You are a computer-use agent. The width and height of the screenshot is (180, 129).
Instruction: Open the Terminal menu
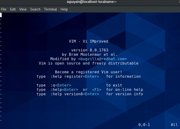[50, 9]
